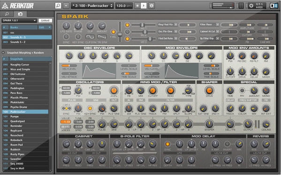281x175 pixels.
Task: Click the Native Instruments NI logo
Action: 273,6
